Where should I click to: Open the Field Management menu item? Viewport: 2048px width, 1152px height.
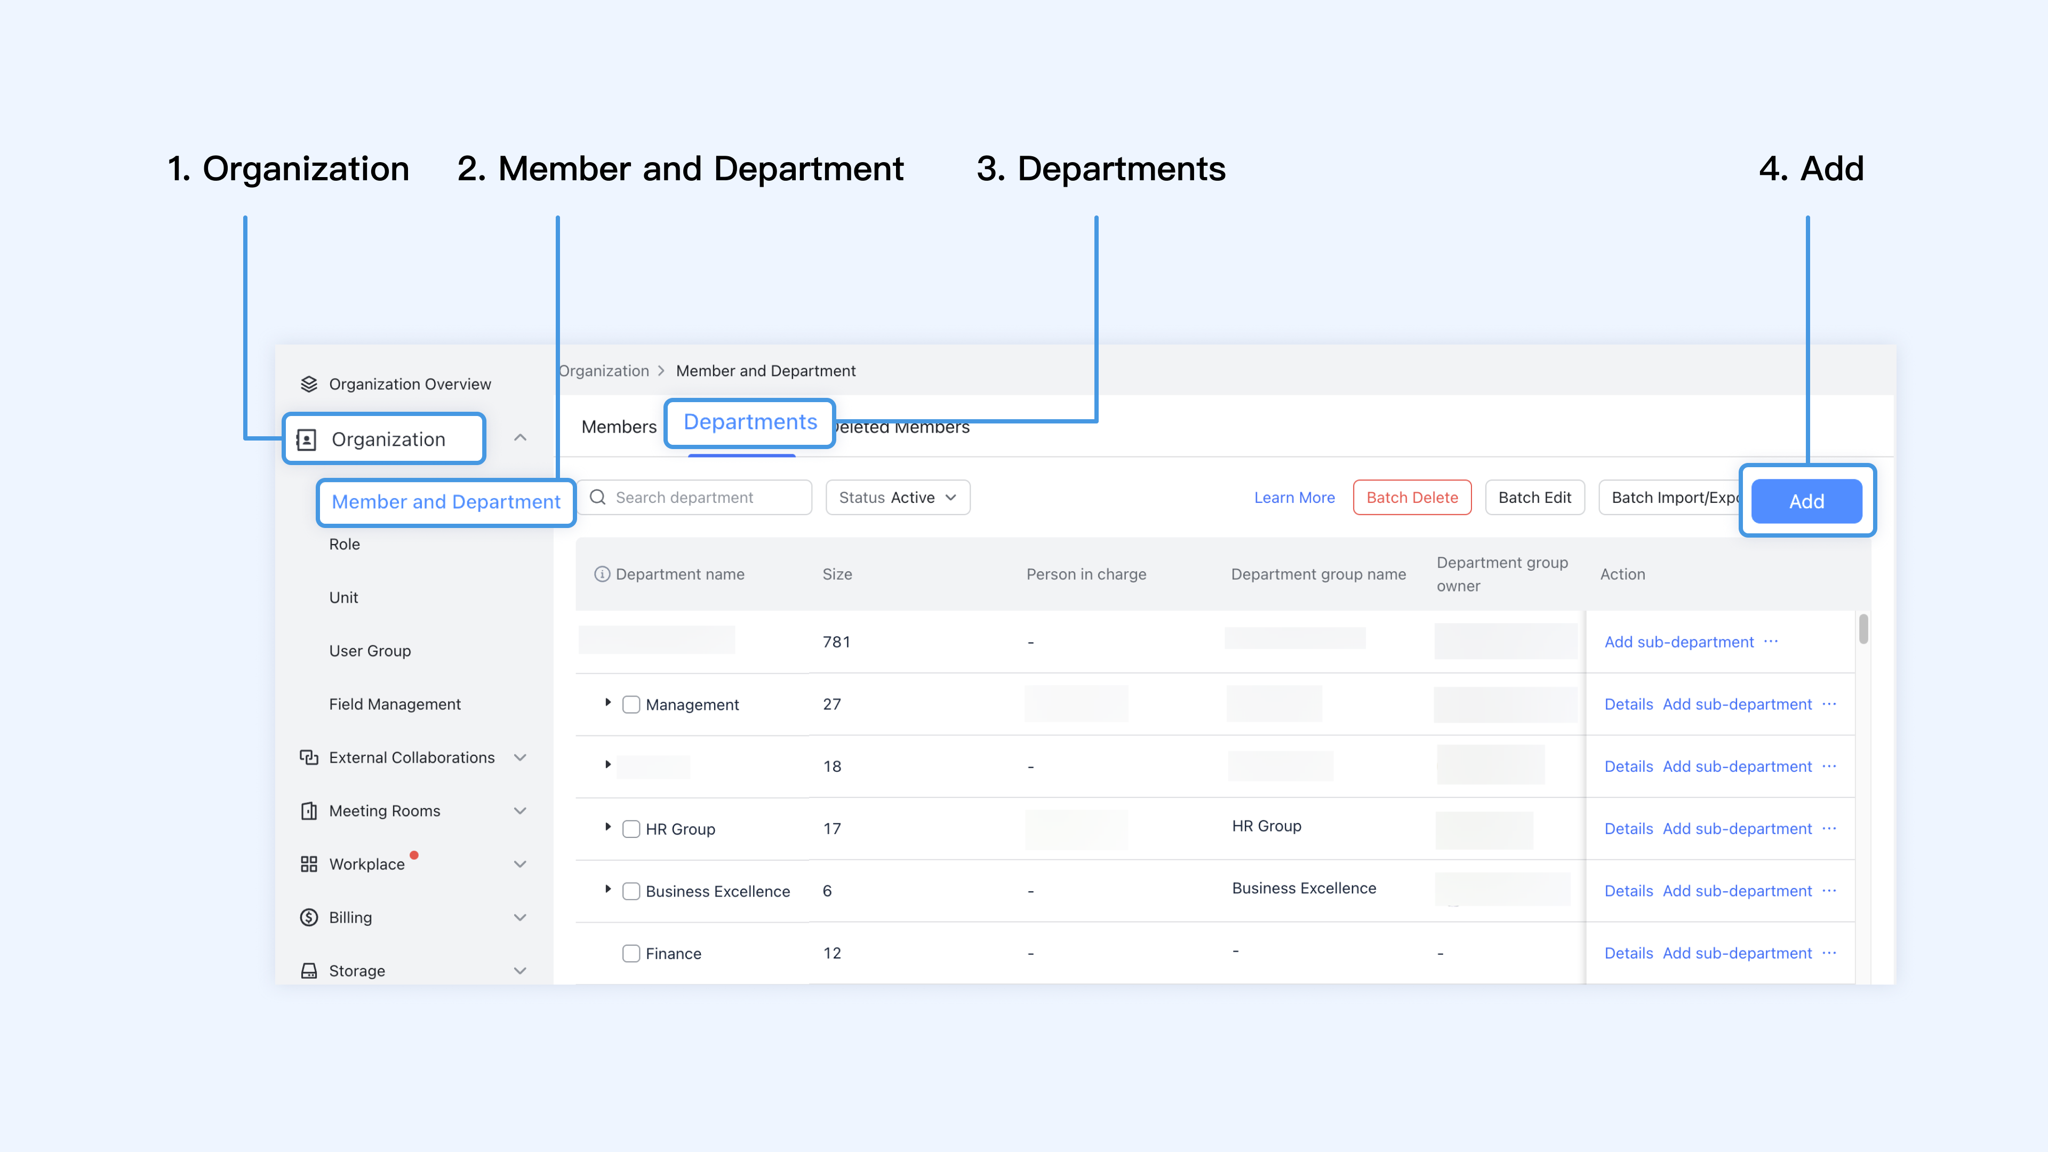(395, 705)
